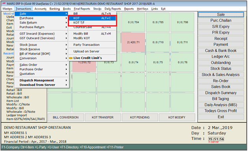Expand GST Inward (Expenses) submenu

[x=42, y=34]
